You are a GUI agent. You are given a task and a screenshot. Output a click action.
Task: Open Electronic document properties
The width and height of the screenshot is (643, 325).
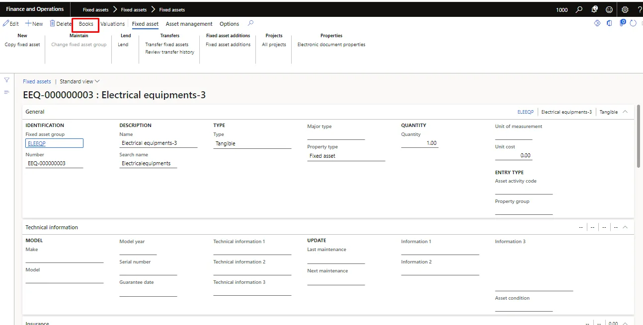[x=331, y=45]
